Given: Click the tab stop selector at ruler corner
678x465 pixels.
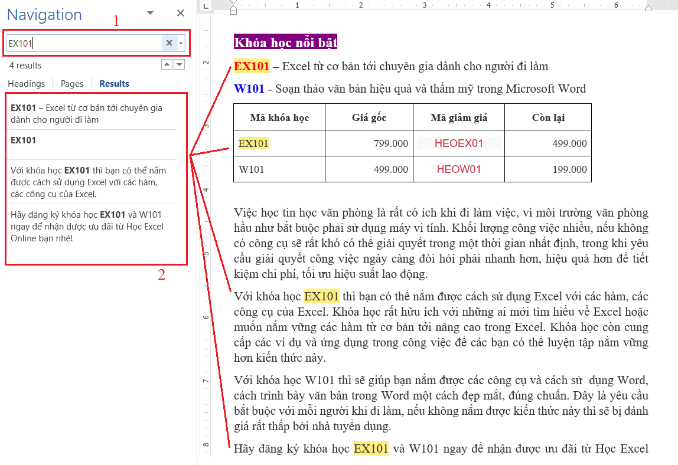Looking at the screenshot, I should point(205,6).
